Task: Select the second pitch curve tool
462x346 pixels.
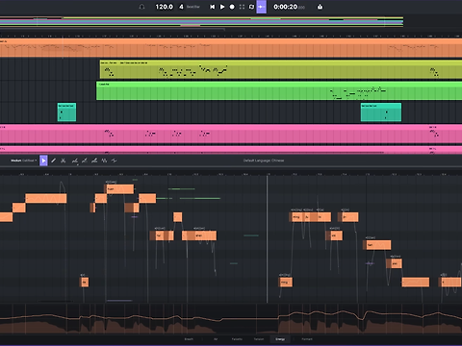Action: point(85,161)
